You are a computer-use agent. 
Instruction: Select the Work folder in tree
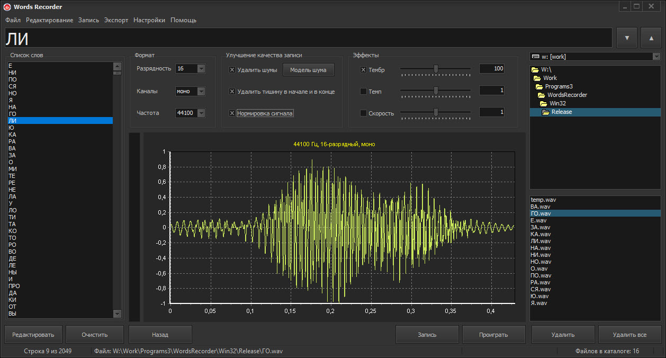point(550,78)
